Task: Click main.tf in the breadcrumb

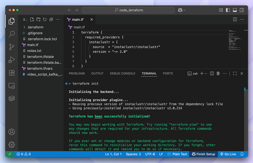Action: pyautogui.click(x=79, y=27)
